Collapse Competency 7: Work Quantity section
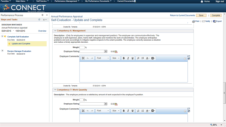This screenshot has height=127, width=226. coord(55,90)
